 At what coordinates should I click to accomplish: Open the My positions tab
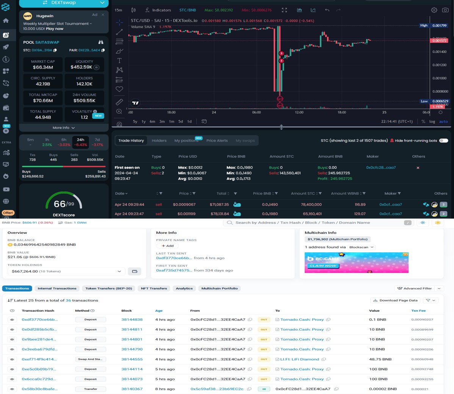pyautogui.click(x=186, y=141)
